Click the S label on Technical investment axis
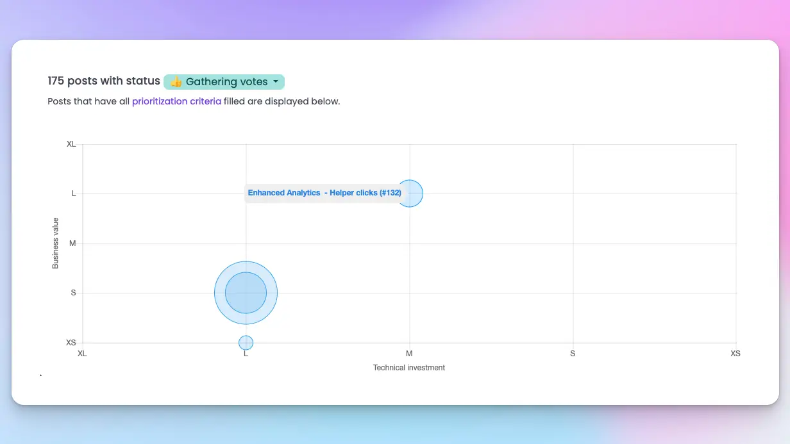This screenshot has width=790, height=444. [573, 354]
